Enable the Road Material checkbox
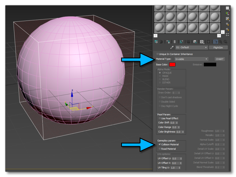The width and height of the screenshot is (236, 177). pos(159,149)
